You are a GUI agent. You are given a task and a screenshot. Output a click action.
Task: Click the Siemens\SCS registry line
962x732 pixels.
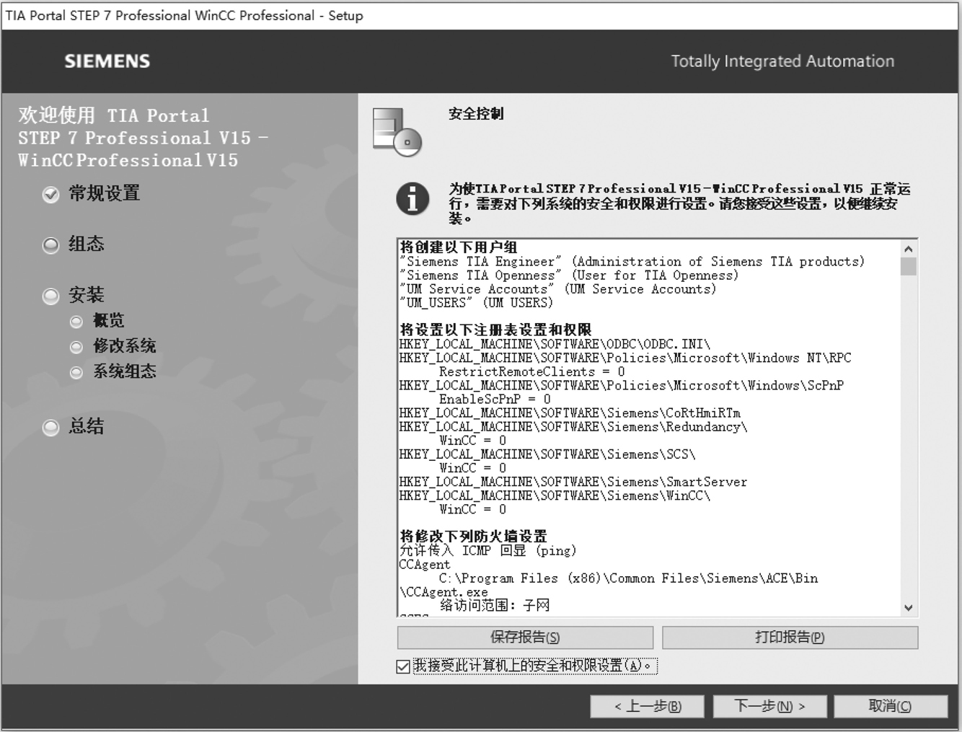click(547, 454)
